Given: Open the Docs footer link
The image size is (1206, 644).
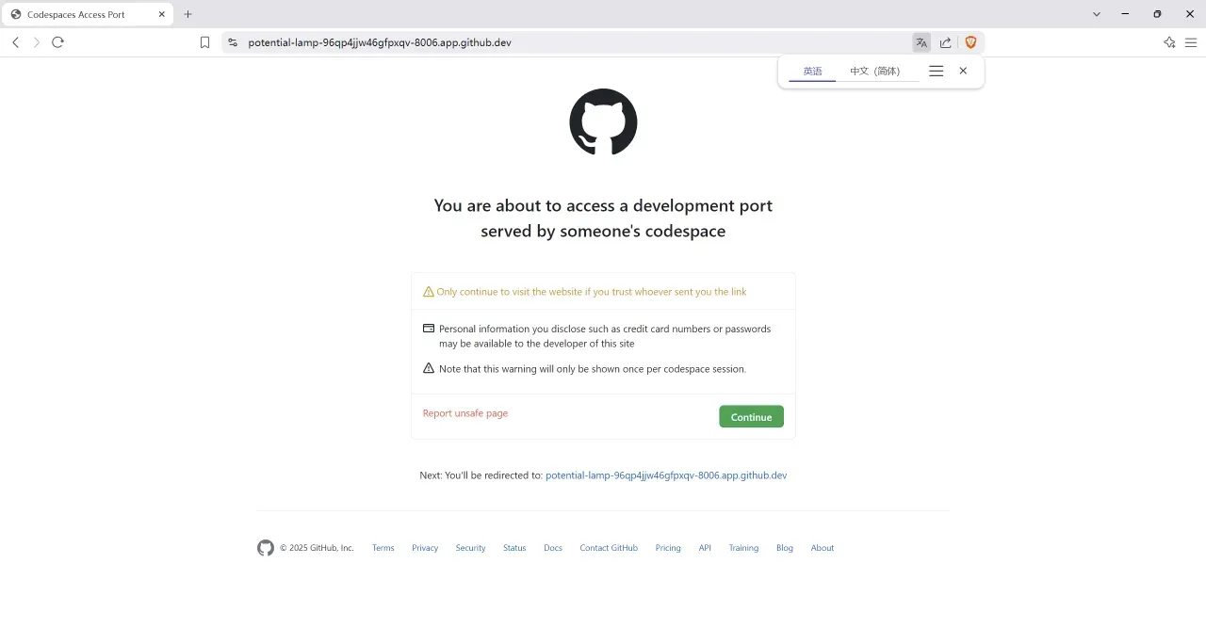Looking at the screenshot, I should pos(553,548).
